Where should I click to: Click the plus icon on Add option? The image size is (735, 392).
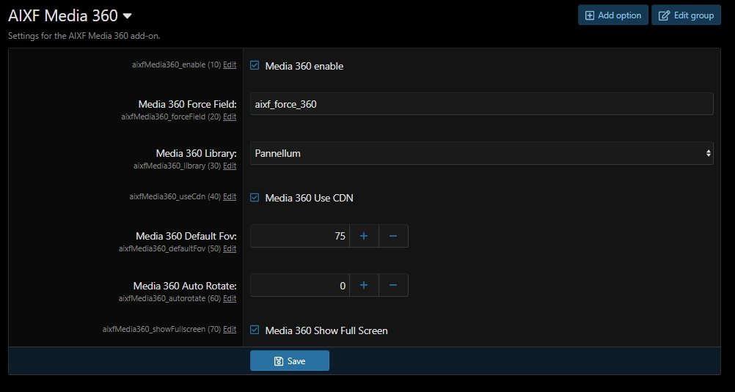coord(590,15)
